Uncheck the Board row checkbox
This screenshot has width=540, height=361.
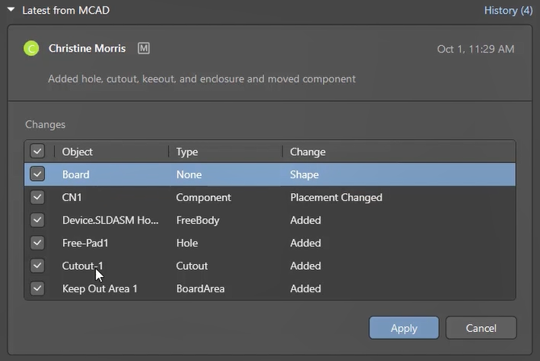pyautogui.click(x=37, y=174)
